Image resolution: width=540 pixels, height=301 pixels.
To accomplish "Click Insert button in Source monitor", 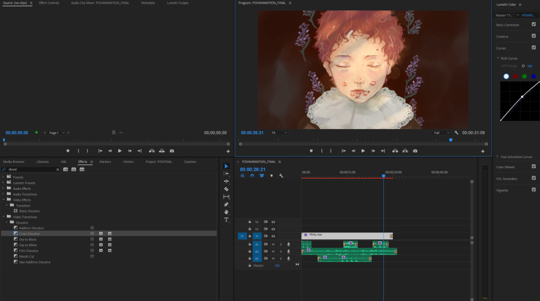I will 152,151.
